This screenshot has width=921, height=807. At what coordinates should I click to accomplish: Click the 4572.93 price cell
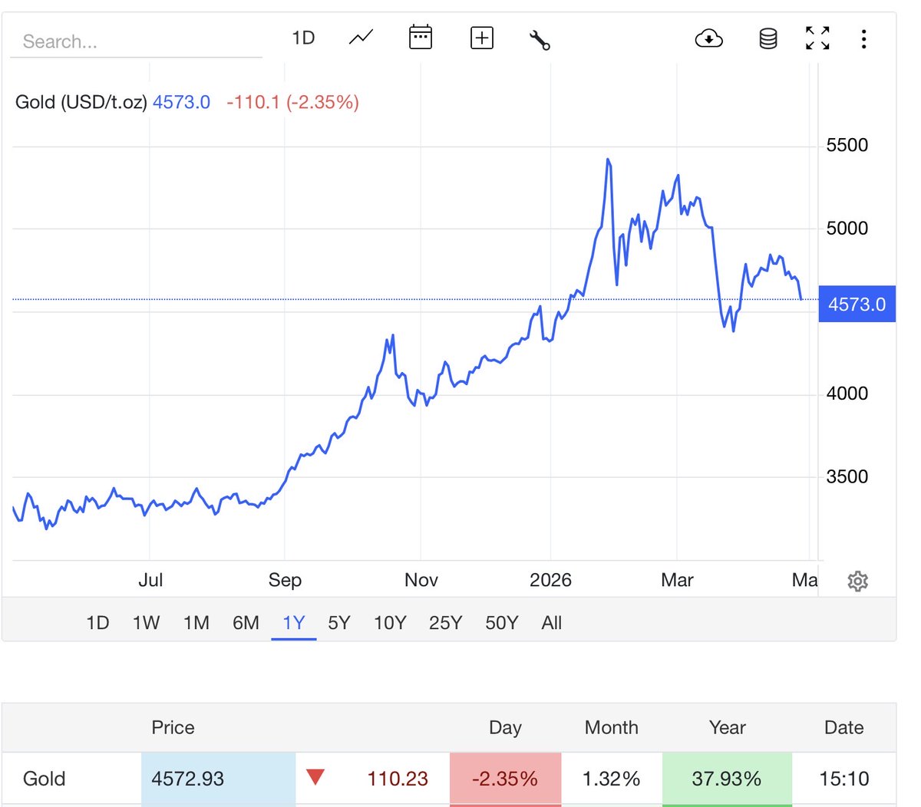click(x=218, y=779)
